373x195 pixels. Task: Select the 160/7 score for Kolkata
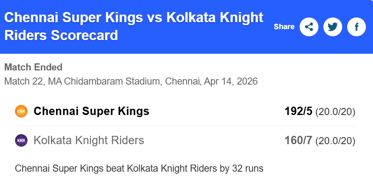[298, 140]
